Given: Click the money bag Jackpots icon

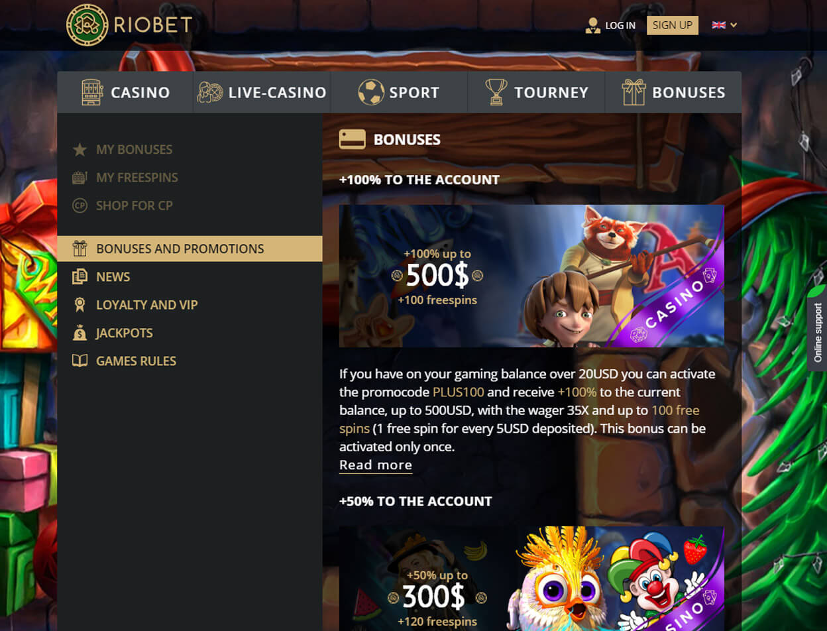Looking at the screenshot, I should pyautogui.click(x=80, y=333).
